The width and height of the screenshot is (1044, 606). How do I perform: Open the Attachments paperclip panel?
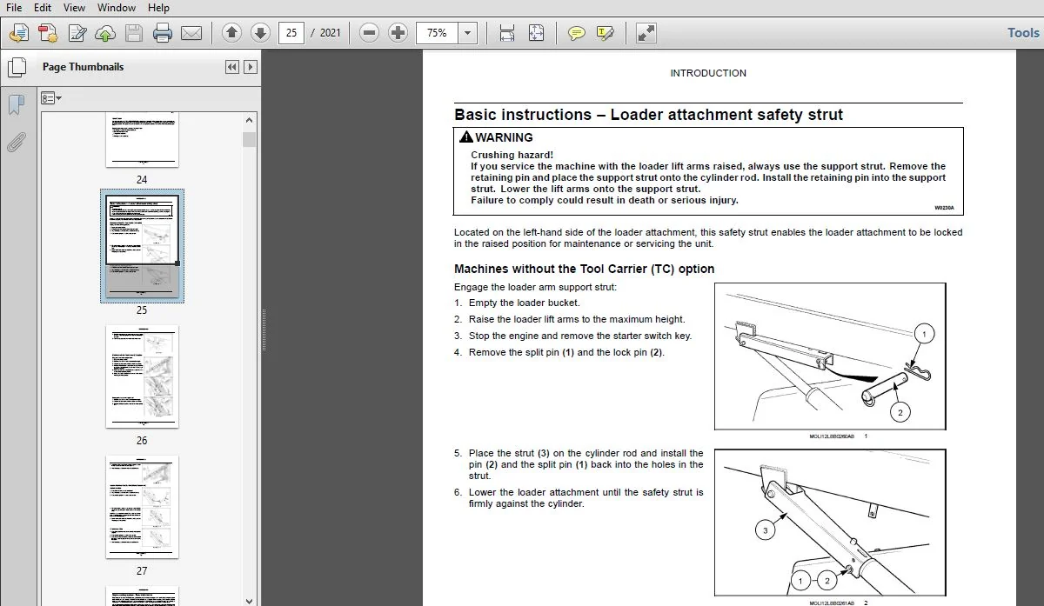16,142
